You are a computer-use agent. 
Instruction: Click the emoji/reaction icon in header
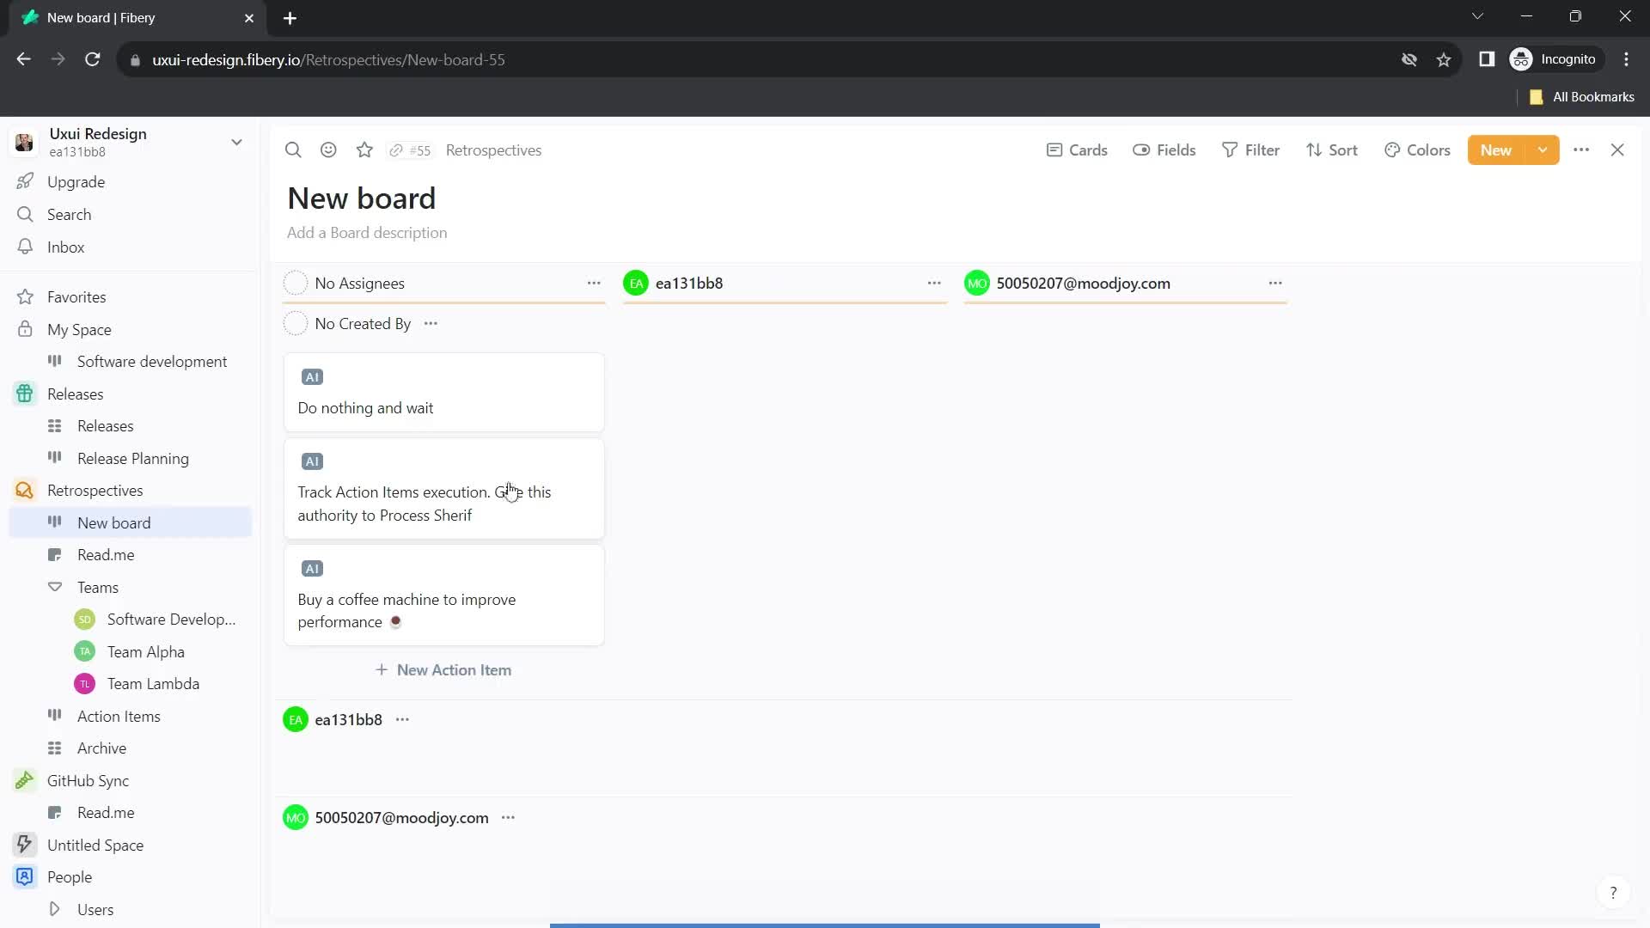328,149
